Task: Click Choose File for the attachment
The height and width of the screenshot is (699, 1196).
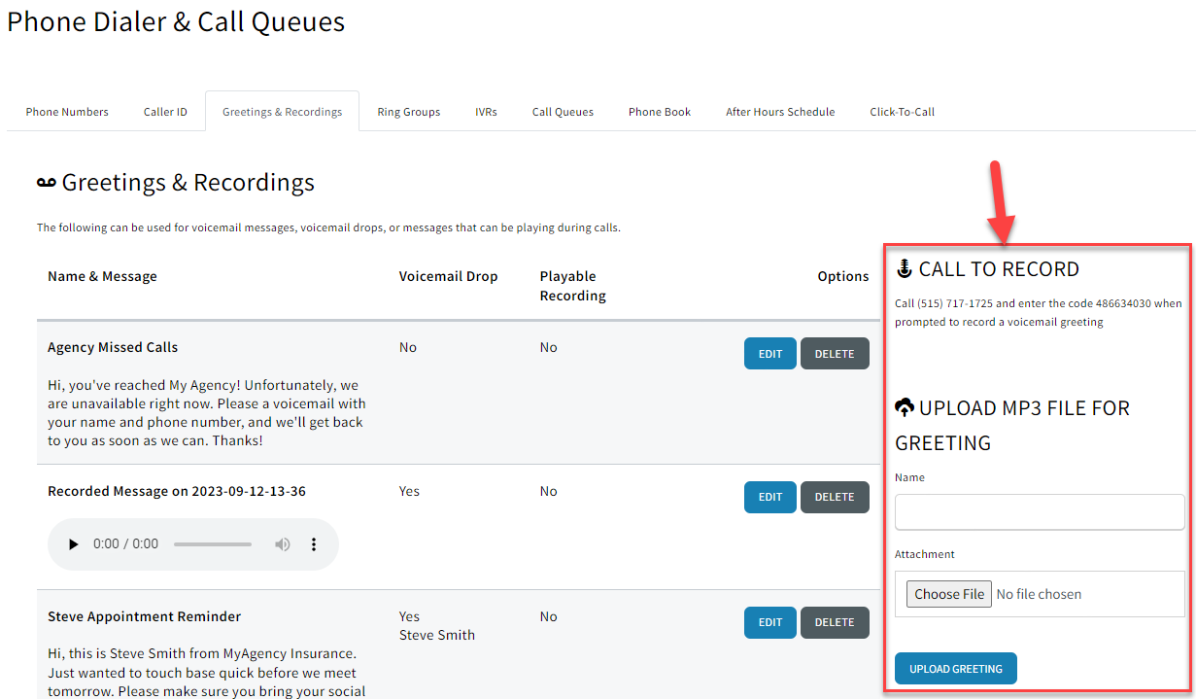Action: (x=949, y=594)
